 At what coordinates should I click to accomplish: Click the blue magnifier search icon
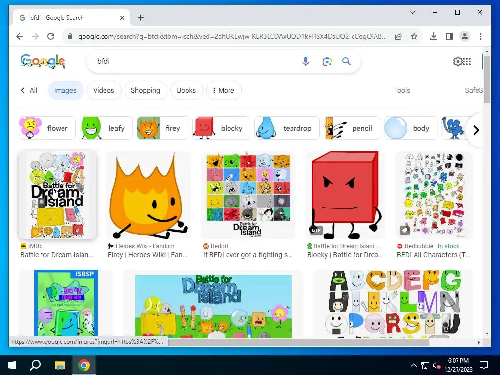click(x=346, y=61)
